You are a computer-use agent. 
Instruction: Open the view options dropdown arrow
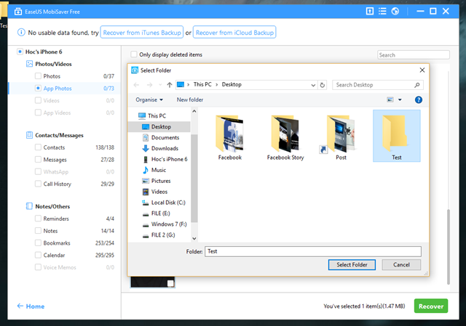click(400, 100)
